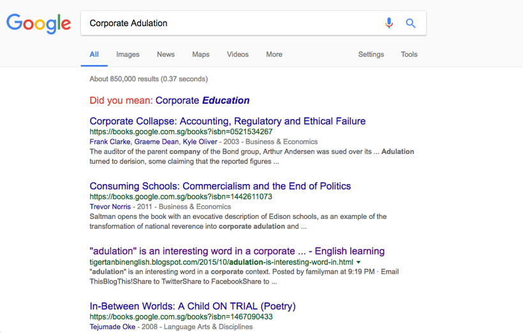
Task: Open the adulation English learning blog result
Action: tap(237, 251)
